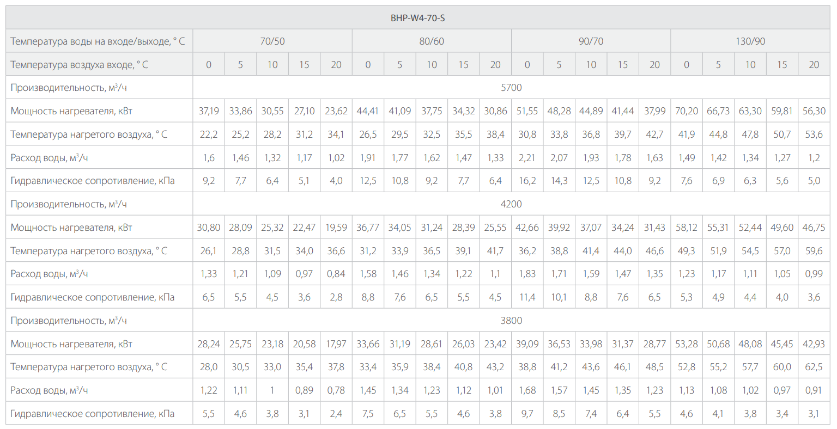Image resolution: width=837 pixels, height=429 pixels.
Task: Select the heater power cell 70,20
Action: point(686,111)
